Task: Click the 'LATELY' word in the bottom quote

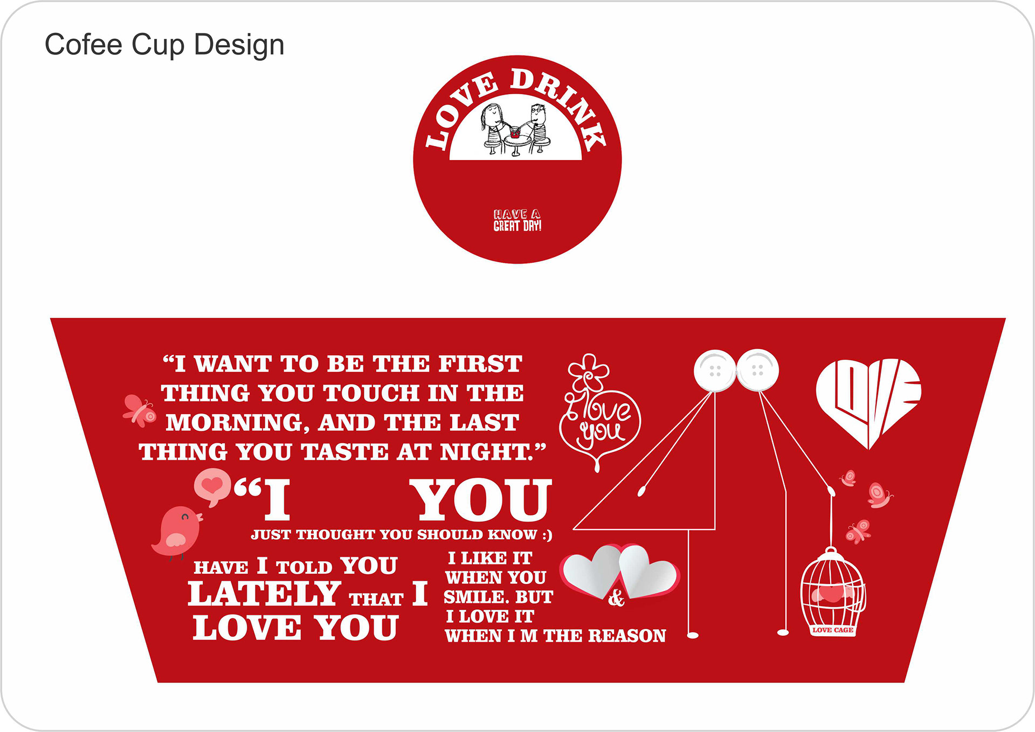Action: point(264,594)
